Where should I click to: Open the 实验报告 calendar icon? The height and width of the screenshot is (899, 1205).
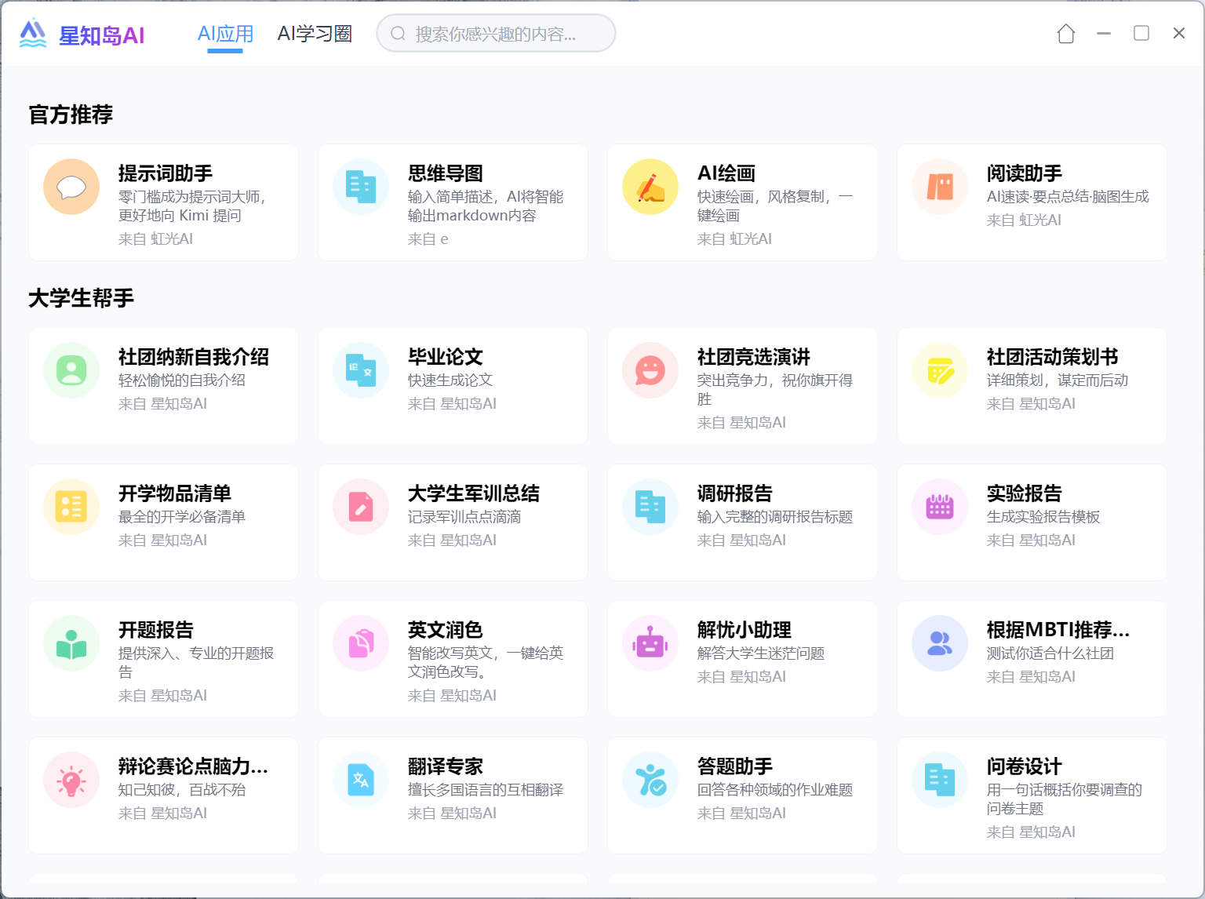pyautogui.click(x=939, y=507)
